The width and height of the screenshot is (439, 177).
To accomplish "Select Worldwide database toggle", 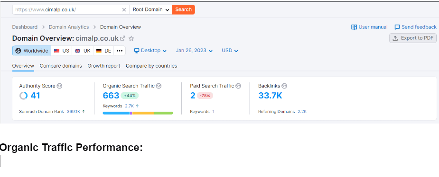I will (32, 51).
